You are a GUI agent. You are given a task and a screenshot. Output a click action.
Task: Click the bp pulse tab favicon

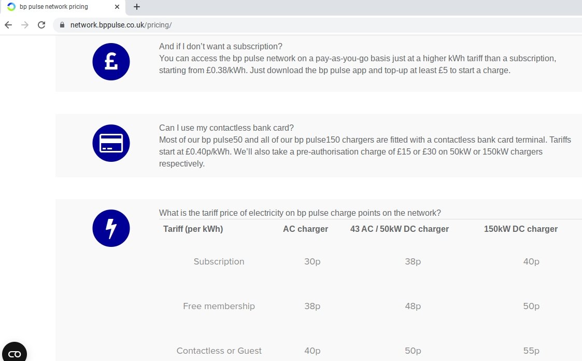(11, 7)
